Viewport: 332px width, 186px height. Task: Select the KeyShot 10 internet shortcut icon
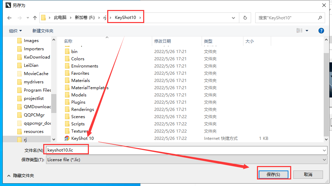(67, 138)
